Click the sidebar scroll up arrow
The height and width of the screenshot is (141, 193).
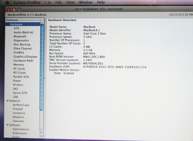[x=41, y=132]
